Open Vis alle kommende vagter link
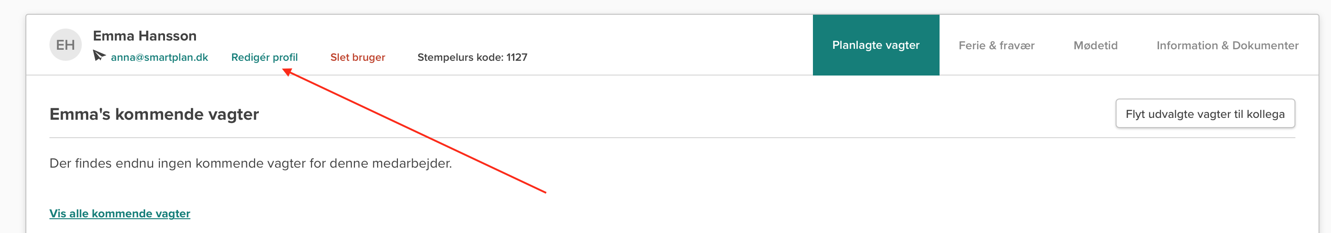 [120, 214]
